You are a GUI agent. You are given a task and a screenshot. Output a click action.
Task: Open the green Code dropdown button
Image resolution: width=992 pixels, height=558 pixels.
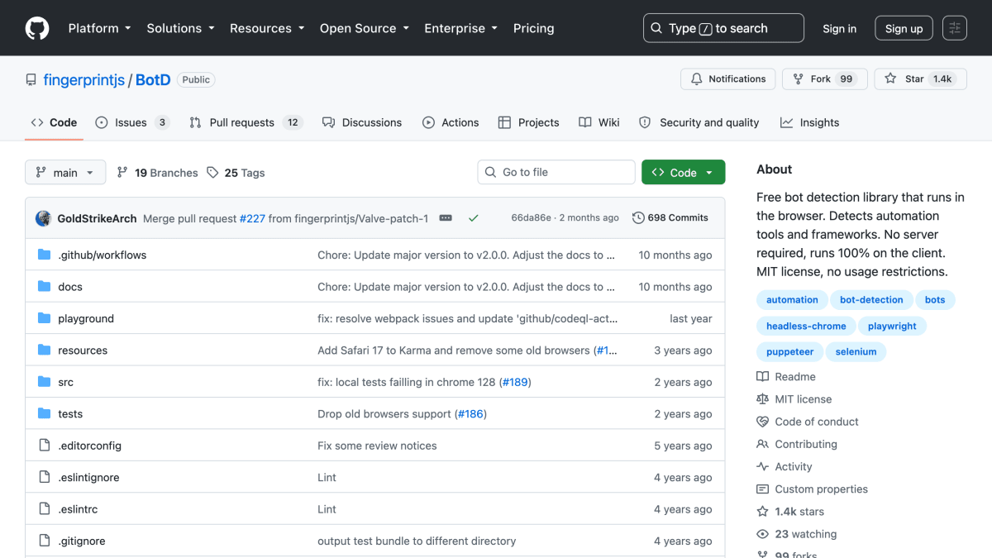coord(683,172)
